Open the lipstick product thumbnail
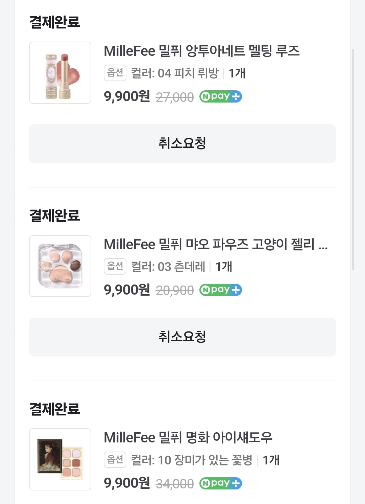 60,73
